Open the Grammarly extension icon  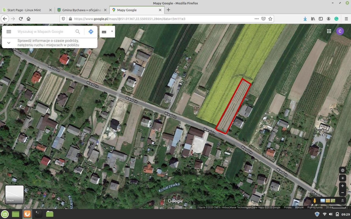[336, 19]
